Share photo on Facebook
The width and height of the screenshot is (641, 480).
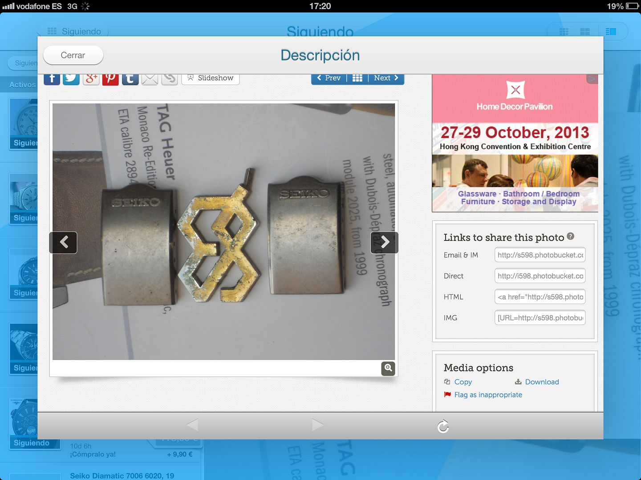click(52, 79)
